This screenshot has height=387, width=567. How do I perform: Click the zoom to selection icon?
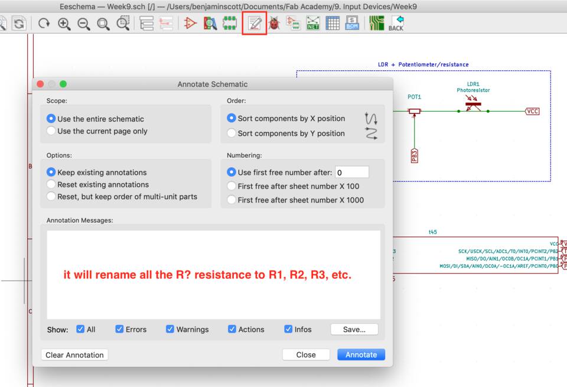pyautogui.click(x=123, y=23)
